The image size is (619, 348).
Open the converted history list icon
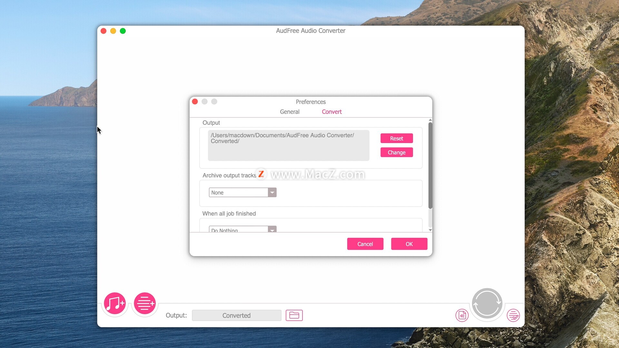pos(513,315)
